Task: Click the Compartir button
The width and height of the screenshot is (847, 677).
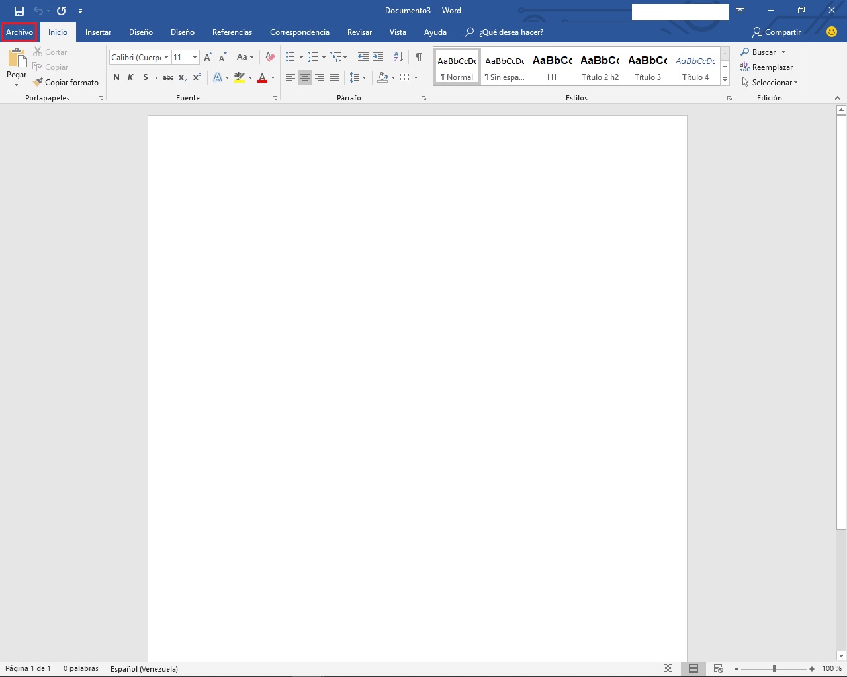Action: (776, 32)
